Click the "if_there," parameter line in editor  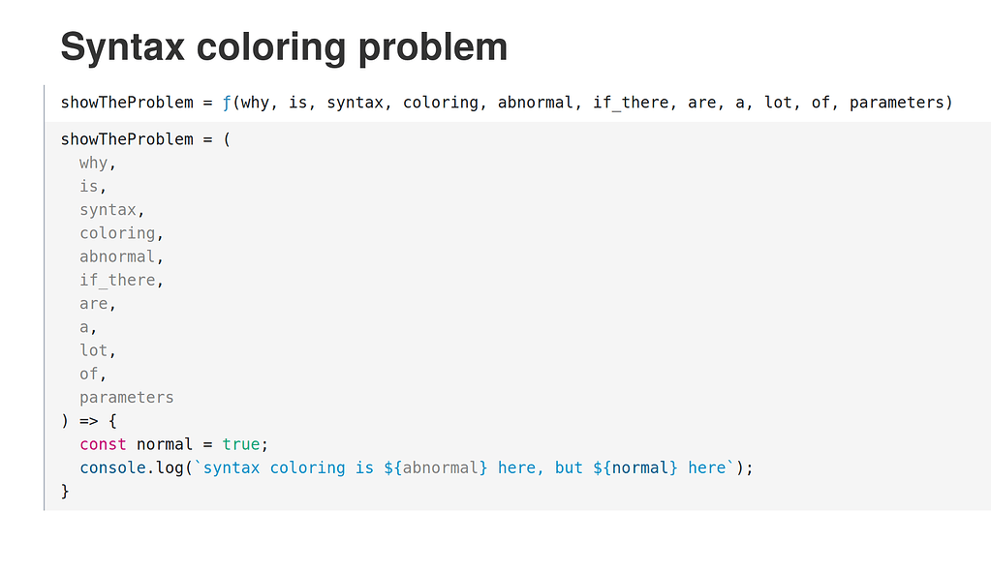click(121, 280)
